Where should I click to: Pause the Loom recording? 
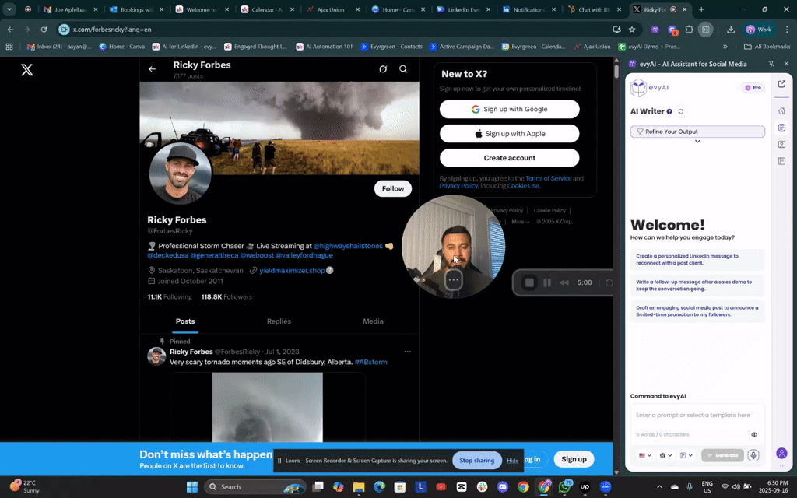(x=547, y=282)
